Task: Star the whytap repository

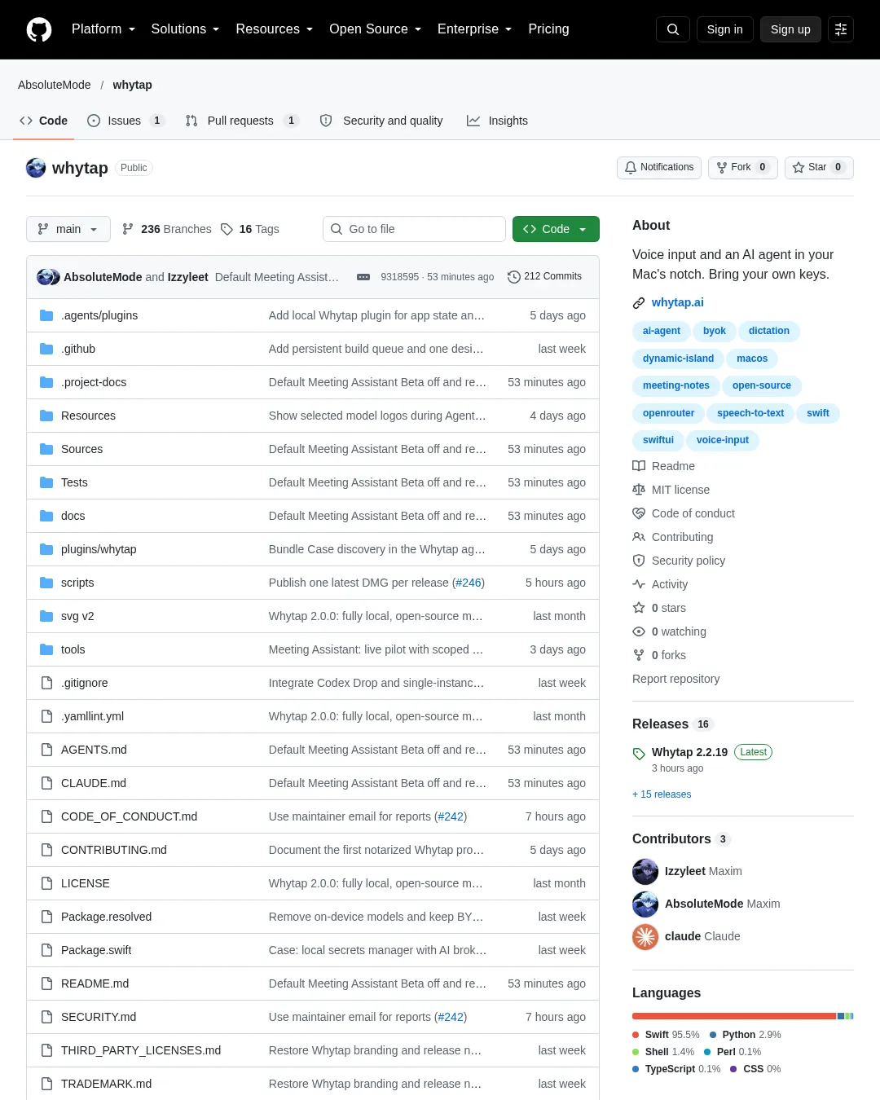Action: click(819, 167)
